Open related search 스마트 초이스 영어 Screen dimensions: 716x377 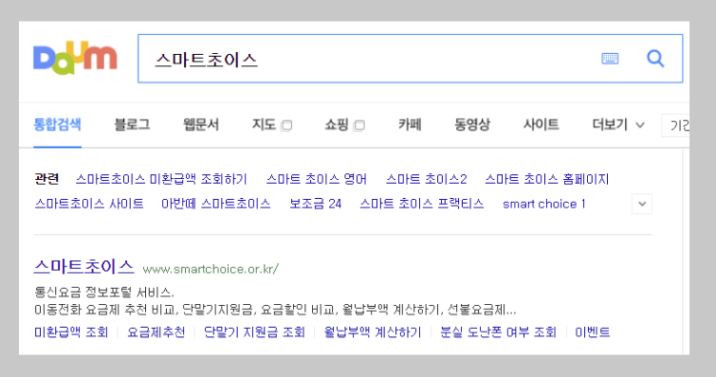317,179
